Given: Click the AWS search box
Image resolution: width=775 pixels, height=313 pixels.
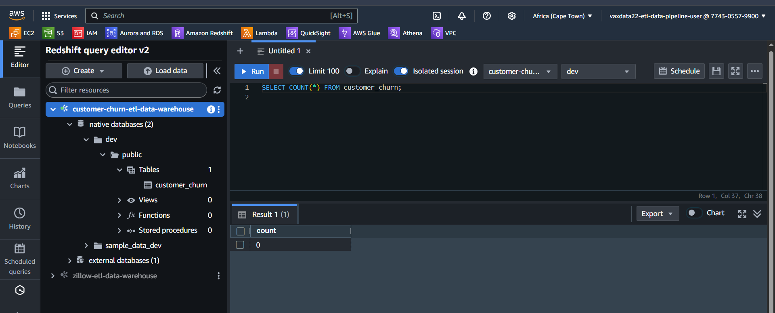Looking at the screenshot, I should (x=221, y=16).
